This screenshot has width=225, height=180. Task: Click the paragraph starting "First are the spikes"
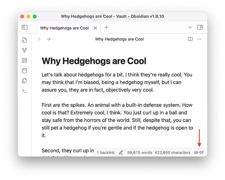coord(117,120)
